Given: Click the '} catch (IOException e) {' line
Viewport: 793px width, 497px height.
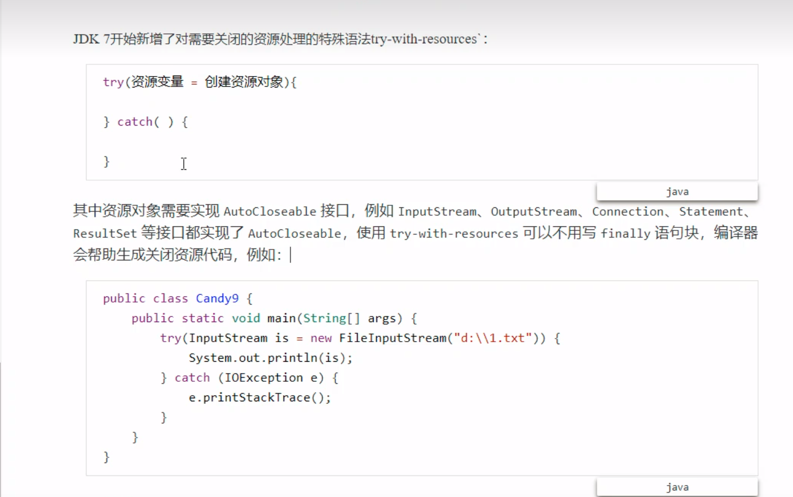Looking at the screenshot, I should 249,378.
